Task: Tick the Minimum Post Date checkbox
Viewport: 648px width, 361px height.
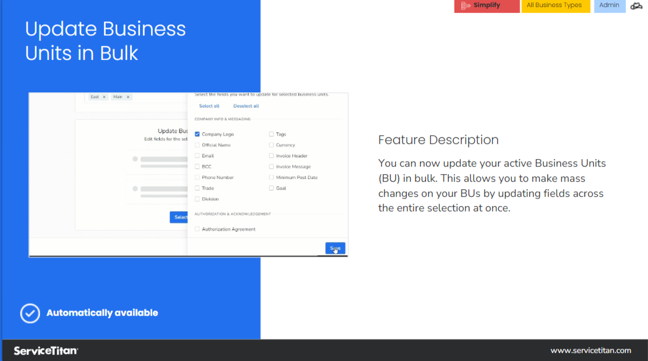Action: [271, 177]
